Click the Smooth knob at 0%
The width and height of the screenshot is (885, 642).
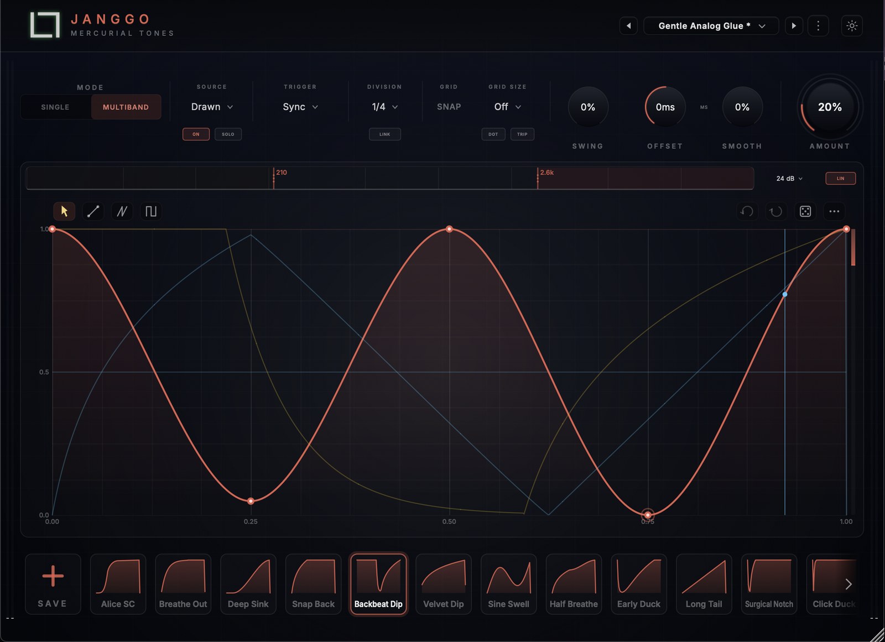coord(742,107)
